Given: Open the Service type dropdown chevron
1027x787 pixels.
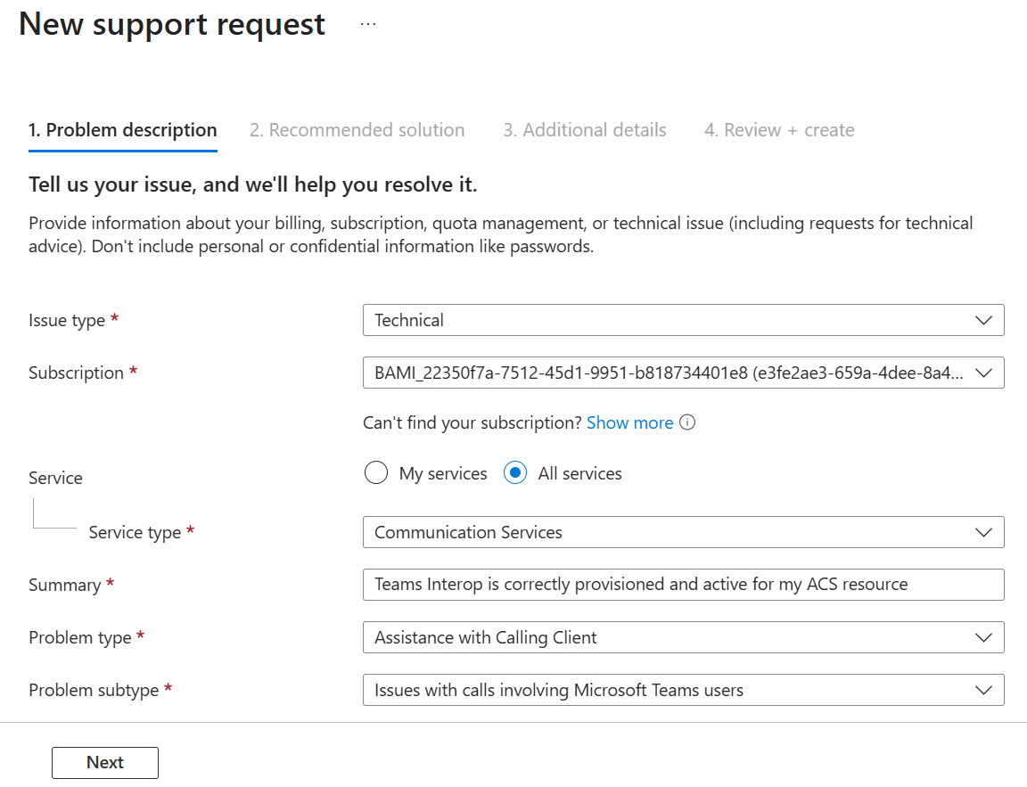Looking at the screenshot, I should pos(983,531).
